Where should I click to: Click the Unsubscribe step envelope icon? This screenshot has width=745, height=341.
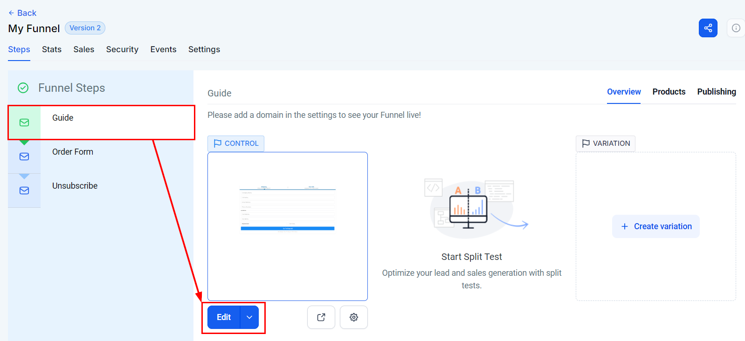[24, 191]
